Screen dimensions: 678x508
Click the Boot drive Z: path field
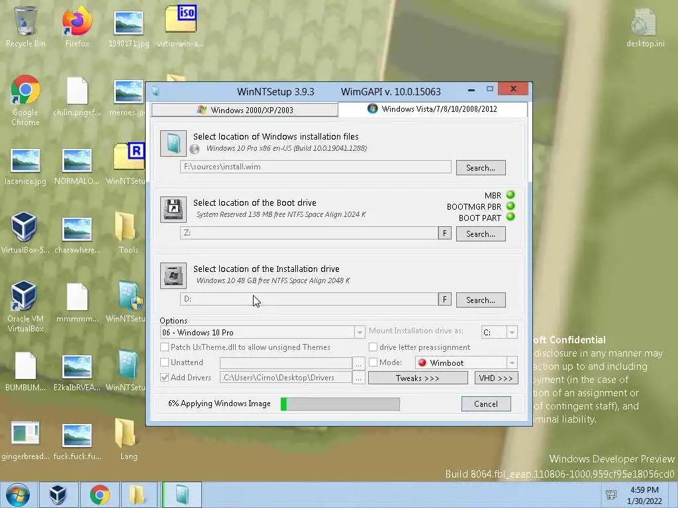tap(309, 233)
